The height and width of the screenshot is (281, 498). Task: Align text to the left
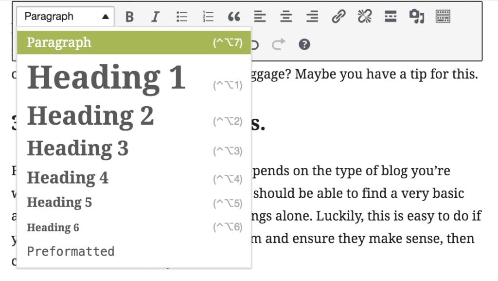click(x=260, y=16)
